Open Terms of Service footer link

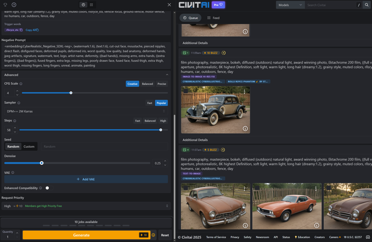[216, 237]
